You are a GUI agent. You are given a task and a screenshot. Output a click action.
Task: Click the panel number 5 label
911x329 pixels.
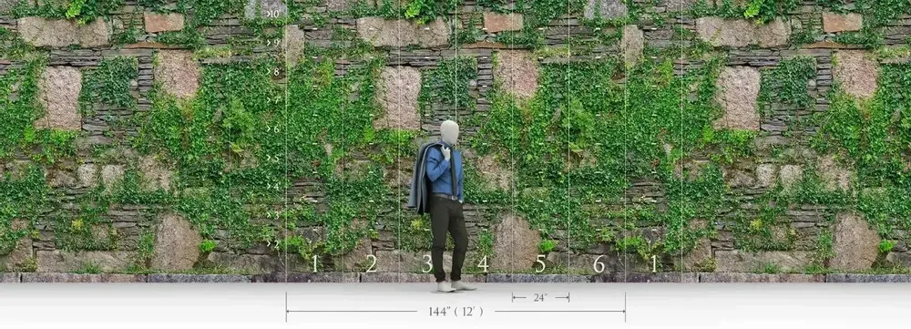pos(540,264)
